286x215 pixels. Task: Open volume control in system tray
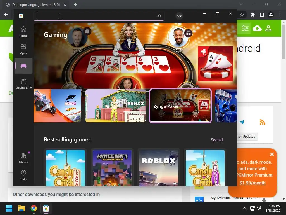[x=259, y=208]
